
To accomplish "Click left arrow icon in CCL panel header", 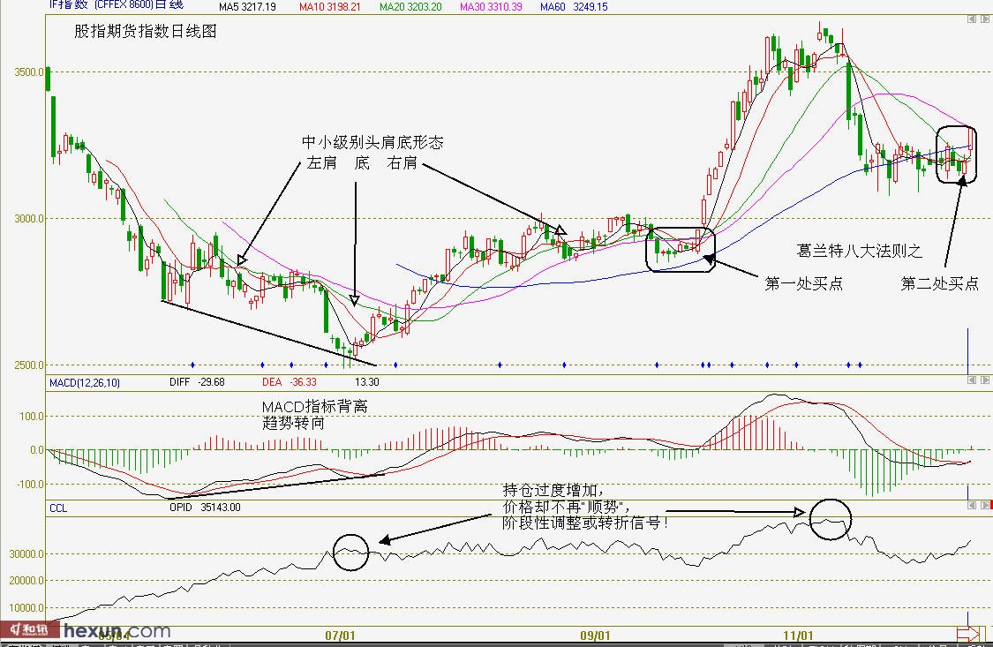I will 972,505.
